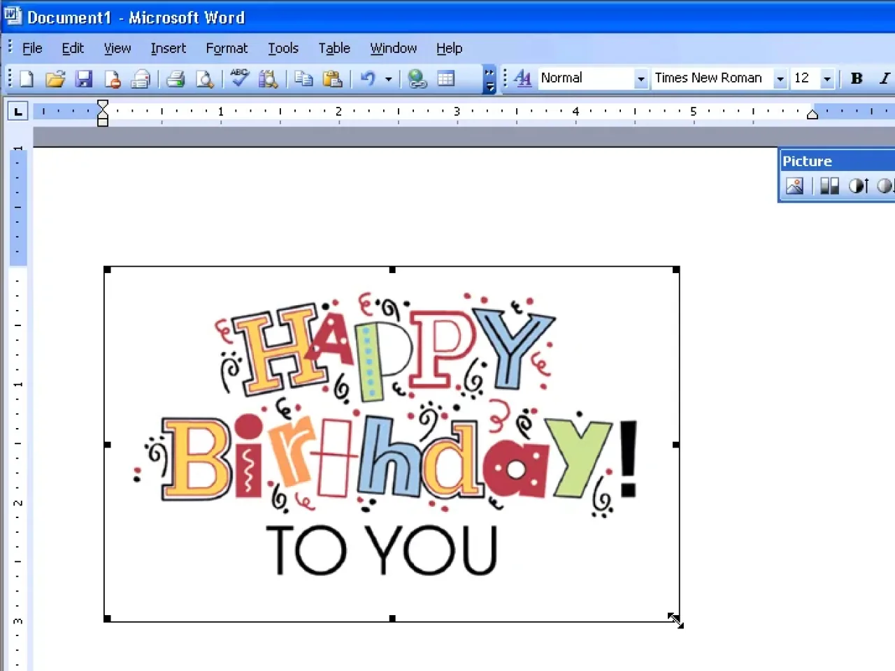Click the Print icon

point(176,79)
